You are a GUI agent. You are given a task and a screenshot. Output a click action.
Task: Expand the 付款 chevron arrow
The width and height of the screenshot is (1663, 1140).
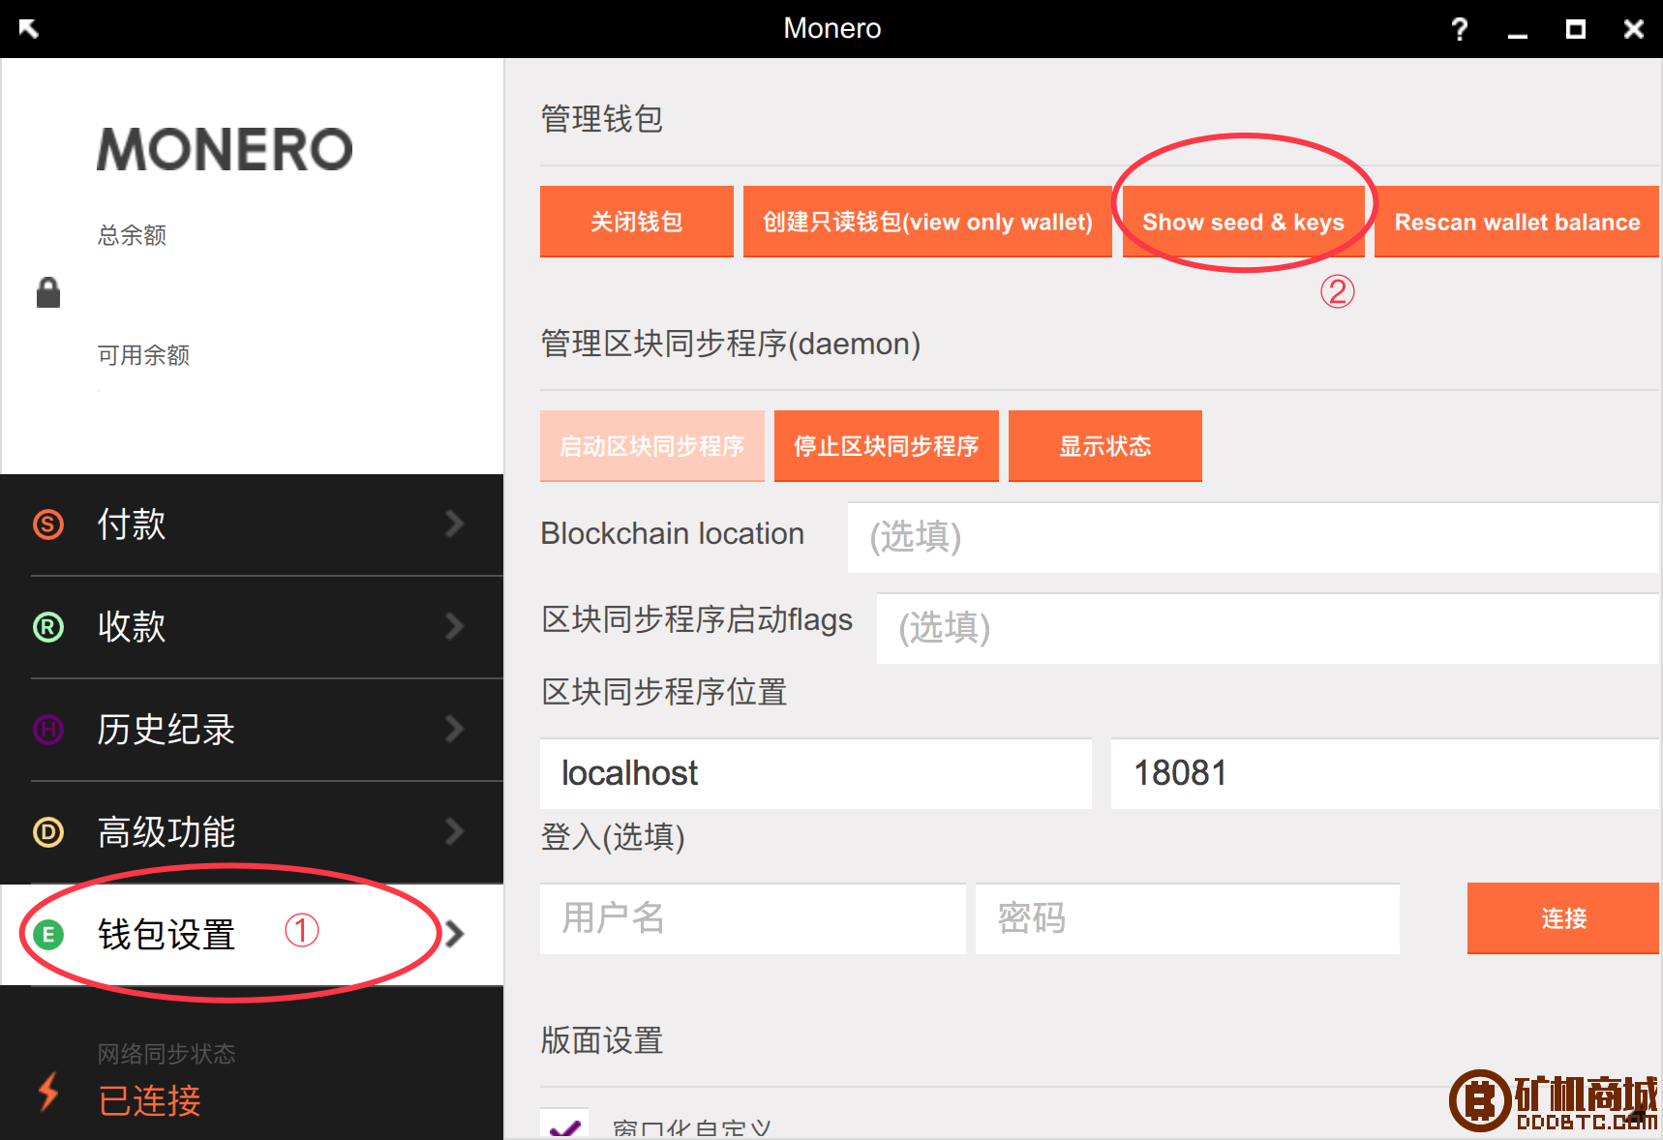[455, 524]
